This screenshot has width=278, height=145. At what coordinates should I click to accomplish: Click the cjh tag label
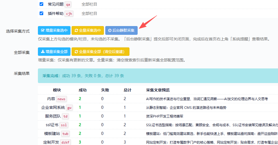coord(69,14)
